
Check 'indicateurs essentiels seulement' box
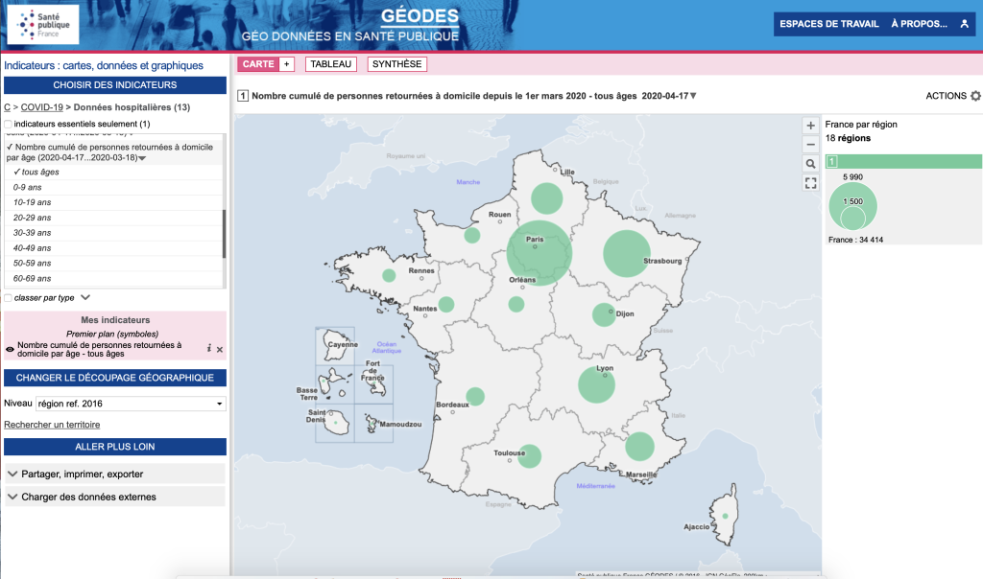[9, 125]
